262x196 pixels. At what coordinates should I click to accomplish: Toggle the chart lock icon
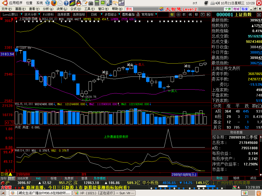[138, 15]
